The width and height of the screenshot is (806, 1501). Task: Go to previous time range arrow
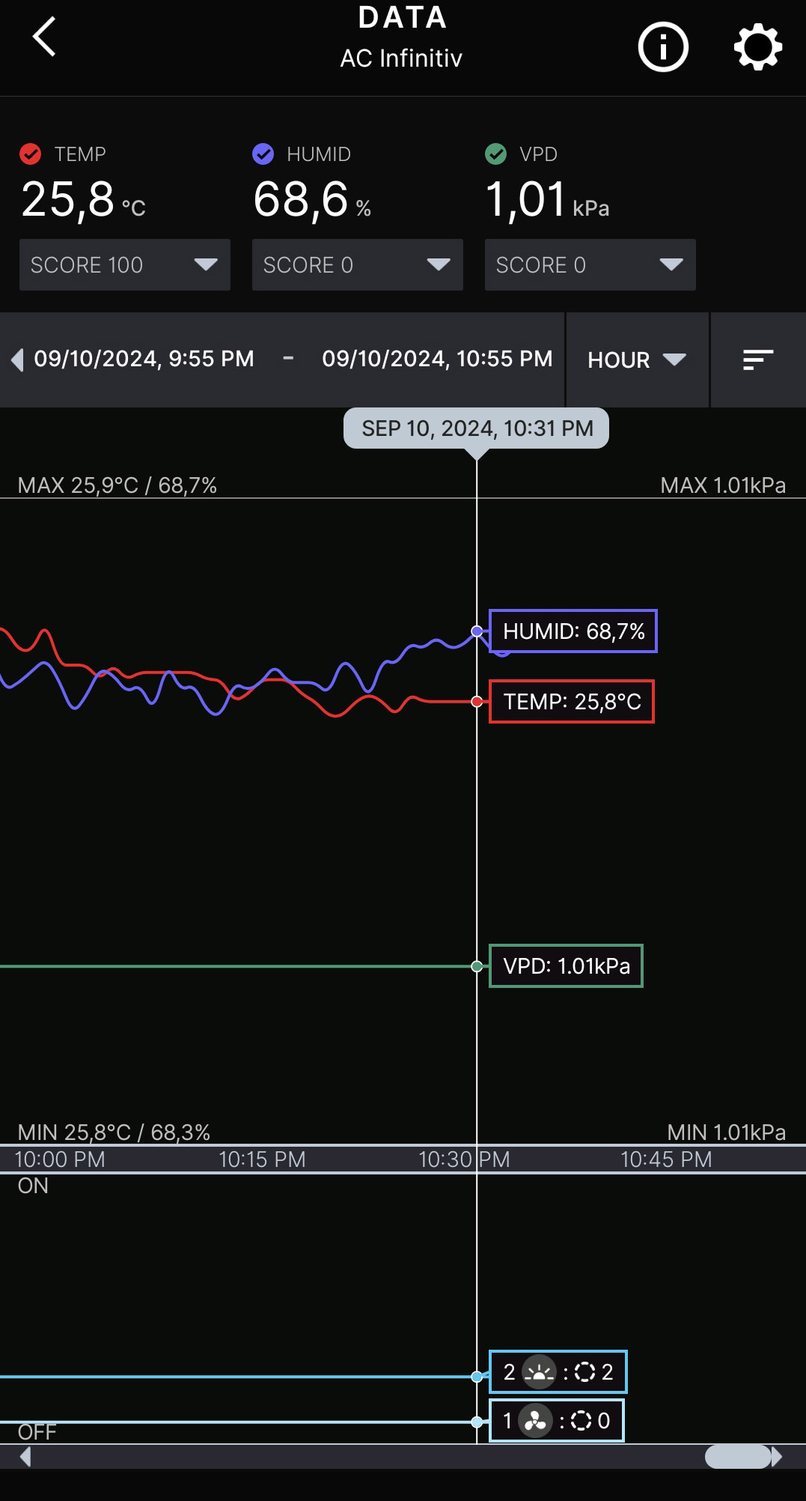(17, 360)
